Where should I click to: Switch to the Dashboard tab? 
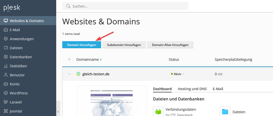tap(162, 89)
